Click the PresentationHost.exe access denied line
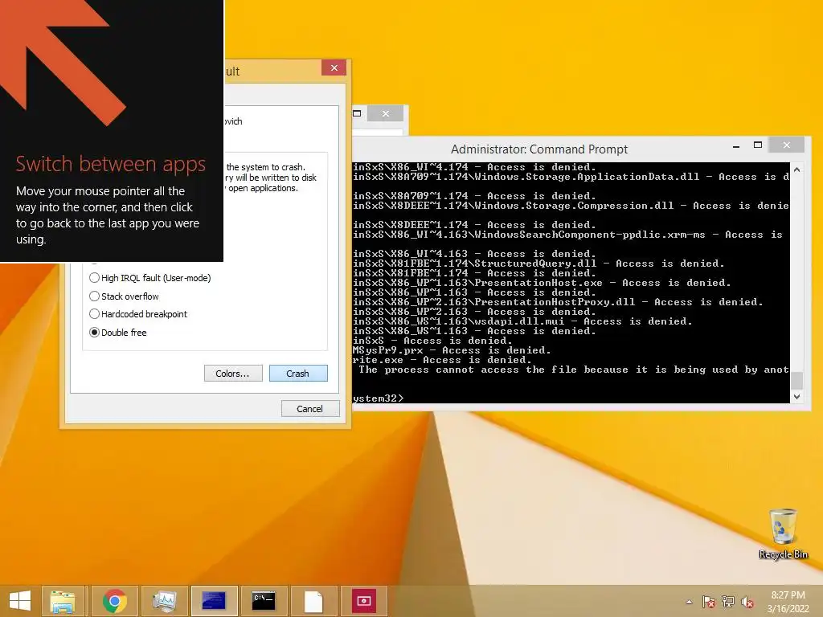 (542, 283)
